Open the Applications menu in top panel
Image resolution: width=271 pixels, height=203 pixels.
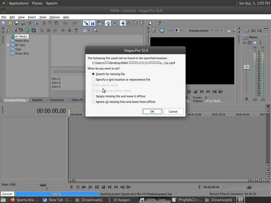pos(19,3)
